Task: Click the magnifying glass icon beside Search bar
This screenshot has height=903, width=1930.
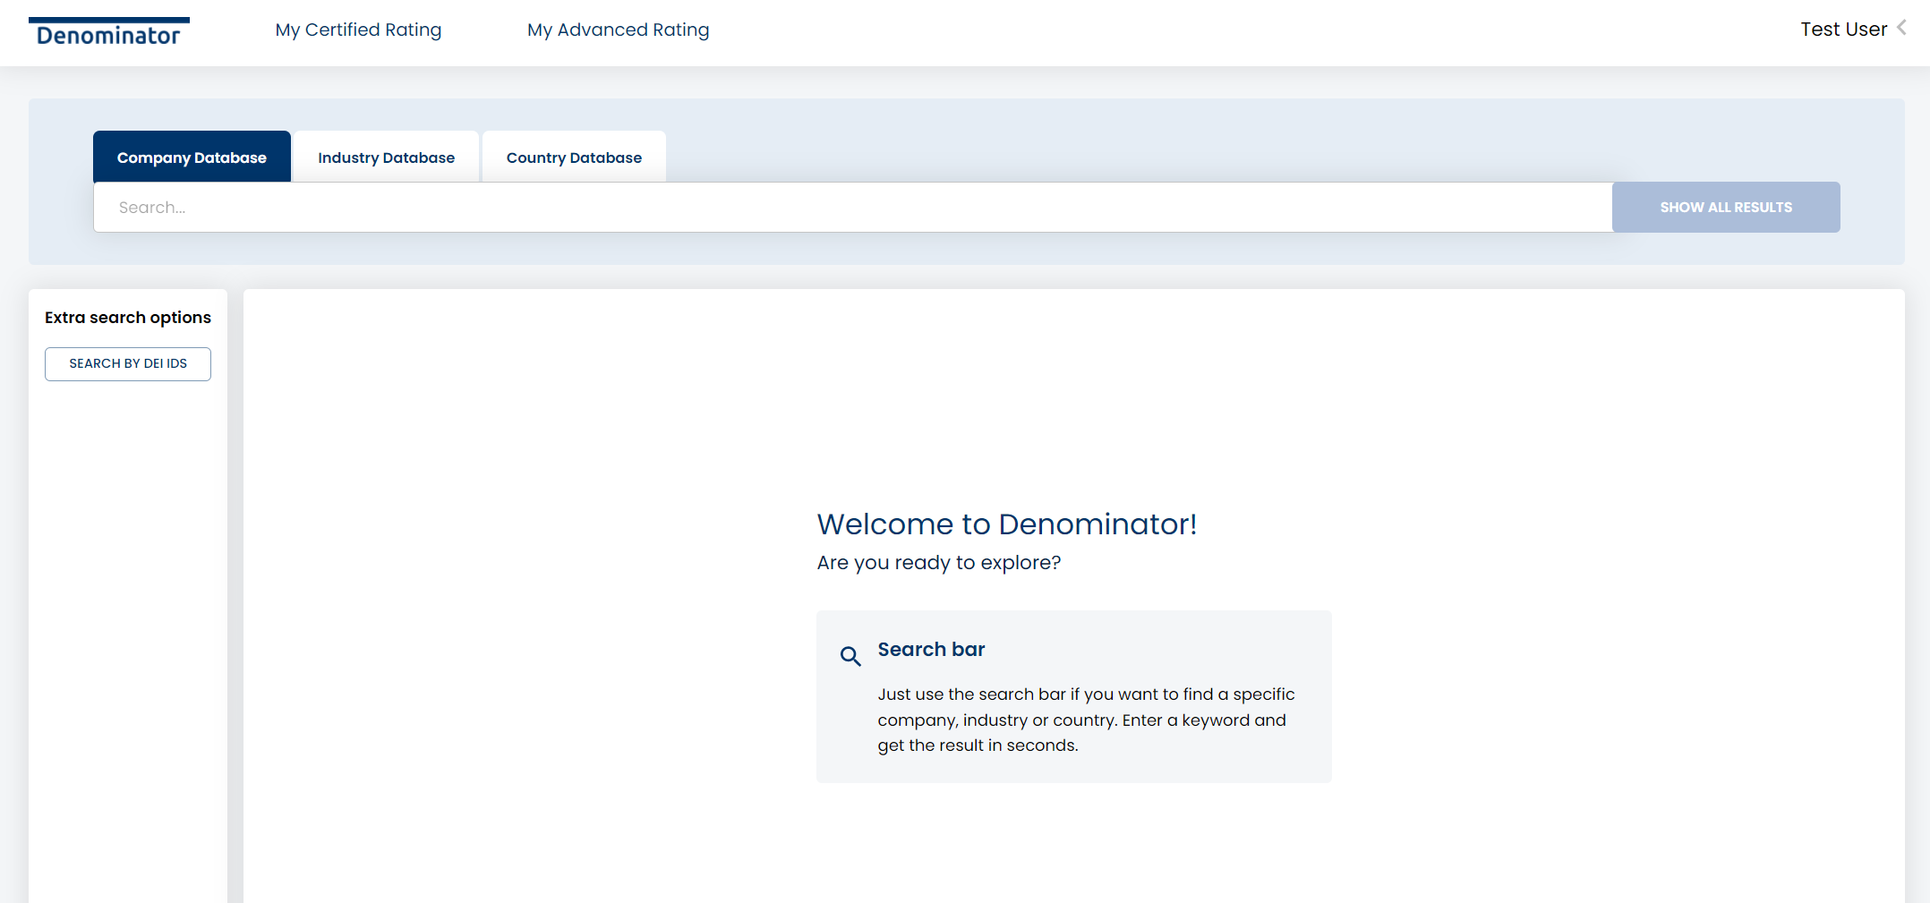Action: click(x=850, y=656)
